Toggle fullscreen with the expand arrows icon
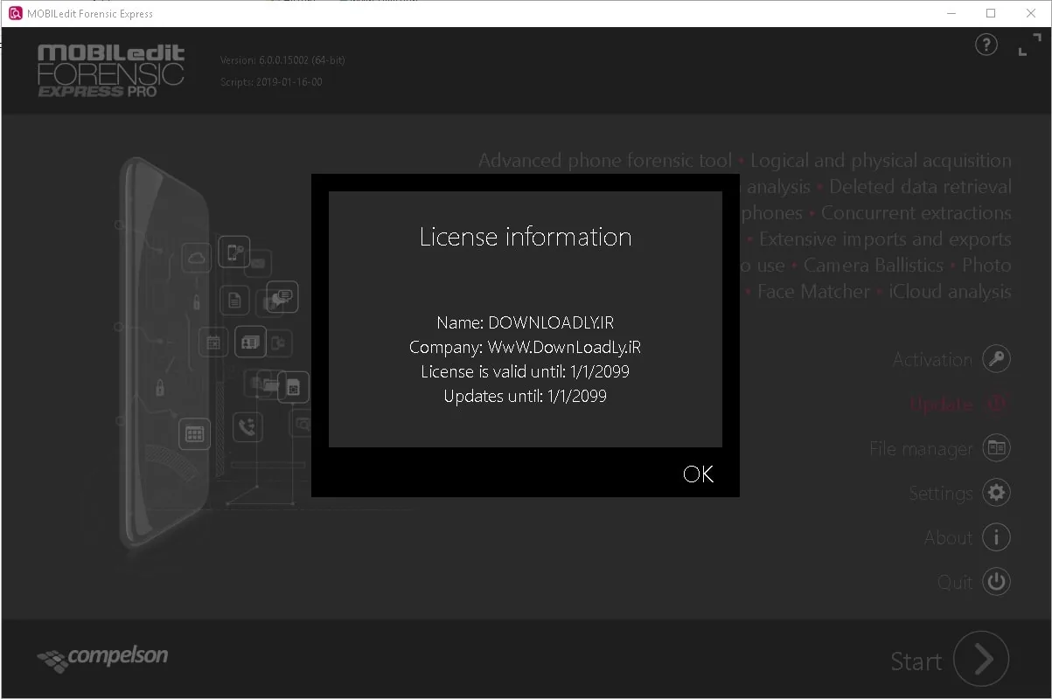1052x699 pixels. click(x=1029, y=45)
